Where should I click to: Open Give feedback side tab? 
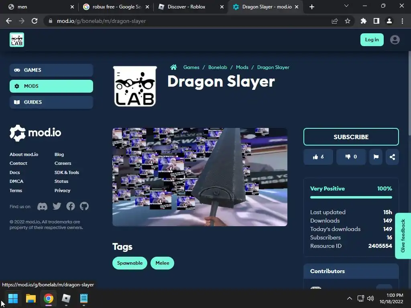click(403, 236)
